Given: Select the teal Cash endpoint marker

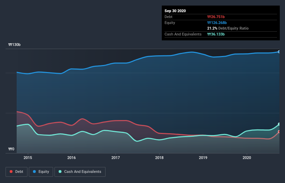Looking at the screenshot, I should 279,124.
